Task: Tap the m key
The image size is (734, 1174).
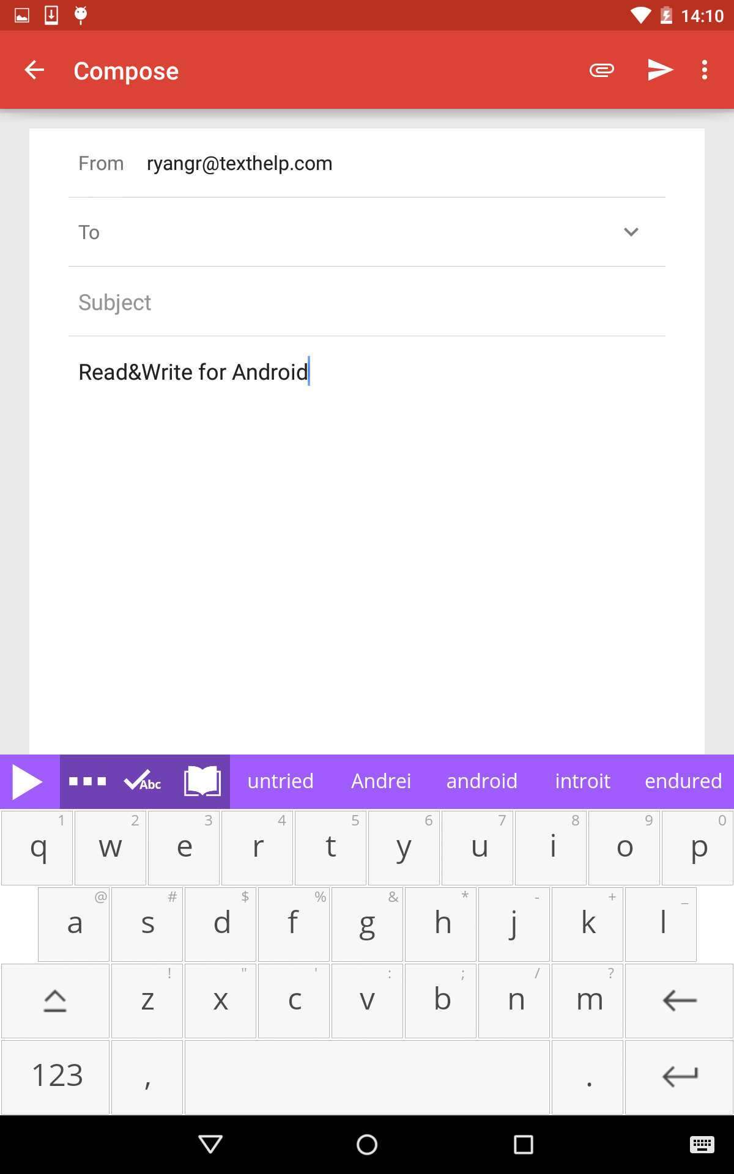Action: (587, 1001)
